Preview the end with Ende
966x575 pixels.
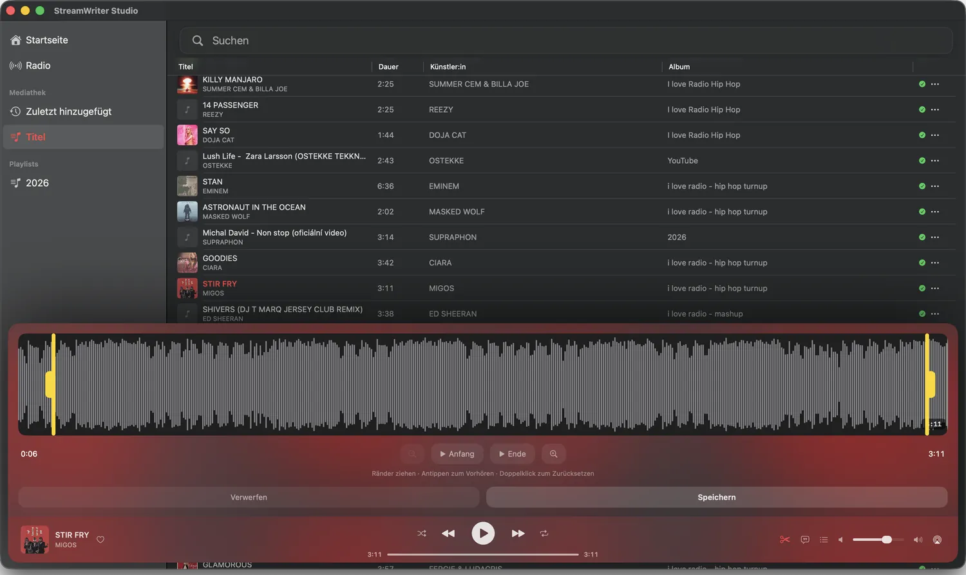[x=513, y=454]
